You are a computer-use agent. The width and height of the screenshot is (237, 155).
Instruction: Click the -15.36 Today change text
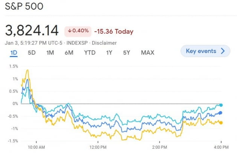click(114, 32)
